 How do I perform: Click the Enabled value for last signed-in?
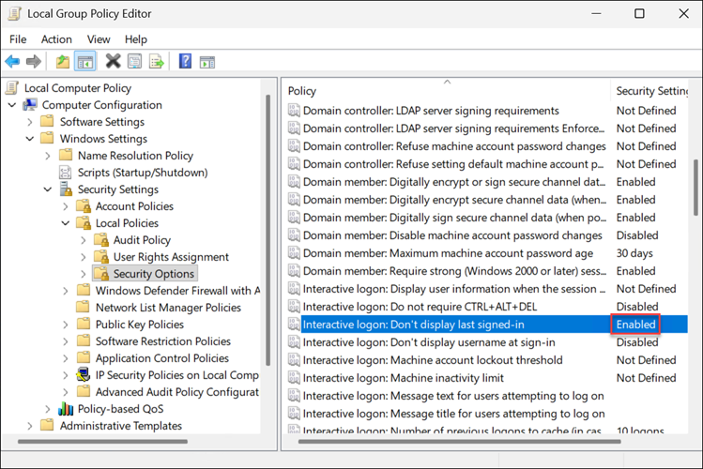pos(635,325)
